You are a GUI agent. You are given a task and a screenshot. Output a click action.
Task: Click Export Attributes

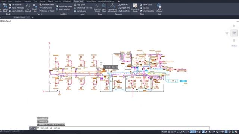pos(16,11)
